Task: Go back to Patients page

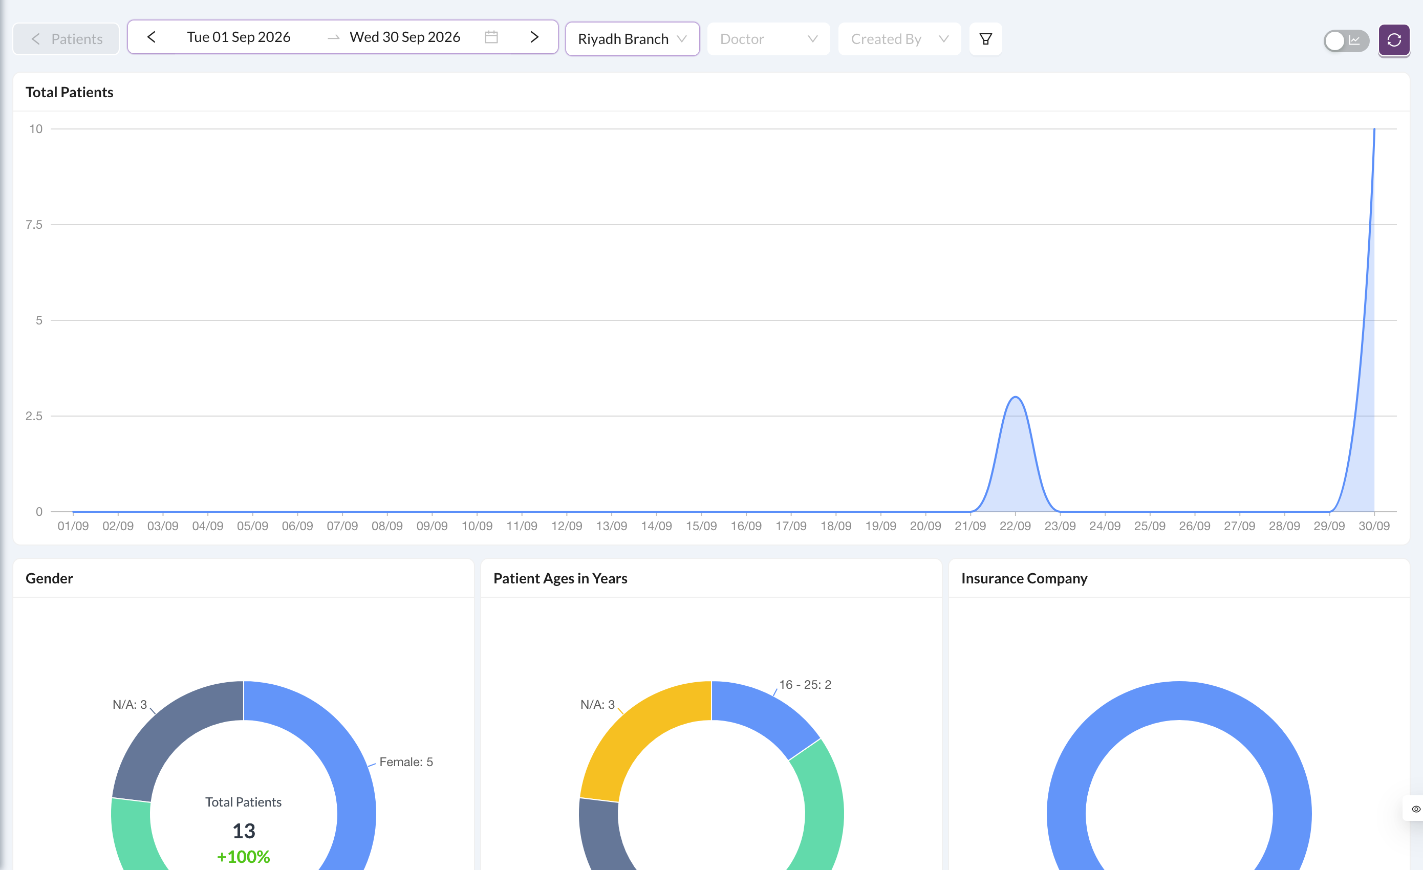Action: (x=66, y=39)
